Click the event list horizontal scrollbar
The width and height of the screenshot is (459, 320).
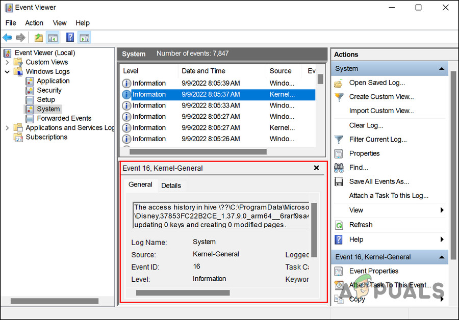point(198,152)
